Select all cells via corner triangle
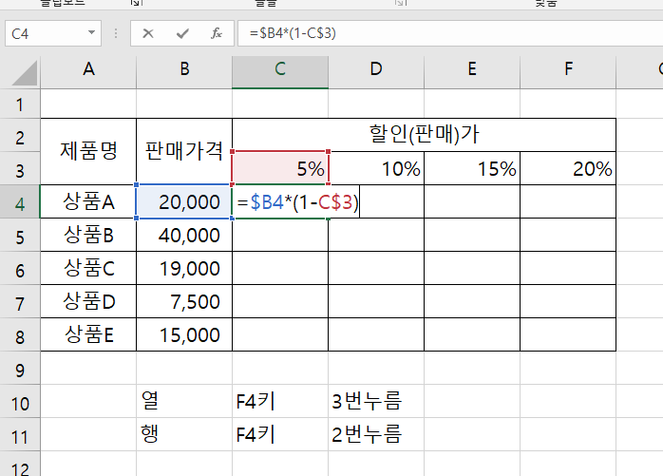 pyautogui.click(x=25, y=72)
